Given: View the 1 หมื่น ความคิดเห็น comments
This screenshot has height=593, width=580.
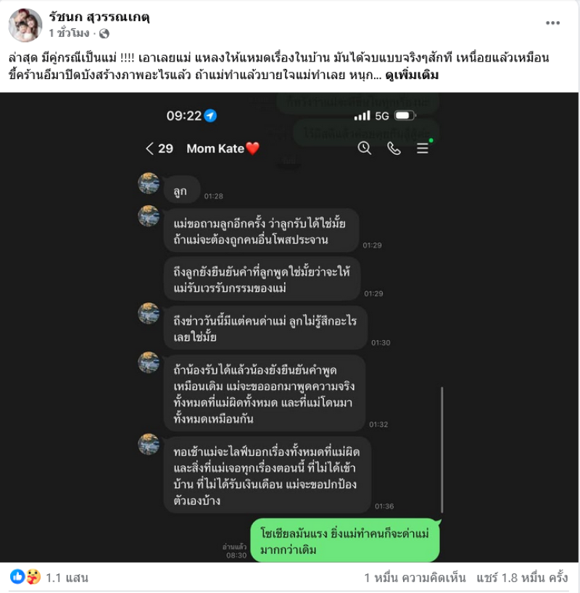Looking at the screenshot, I should 415,578.
